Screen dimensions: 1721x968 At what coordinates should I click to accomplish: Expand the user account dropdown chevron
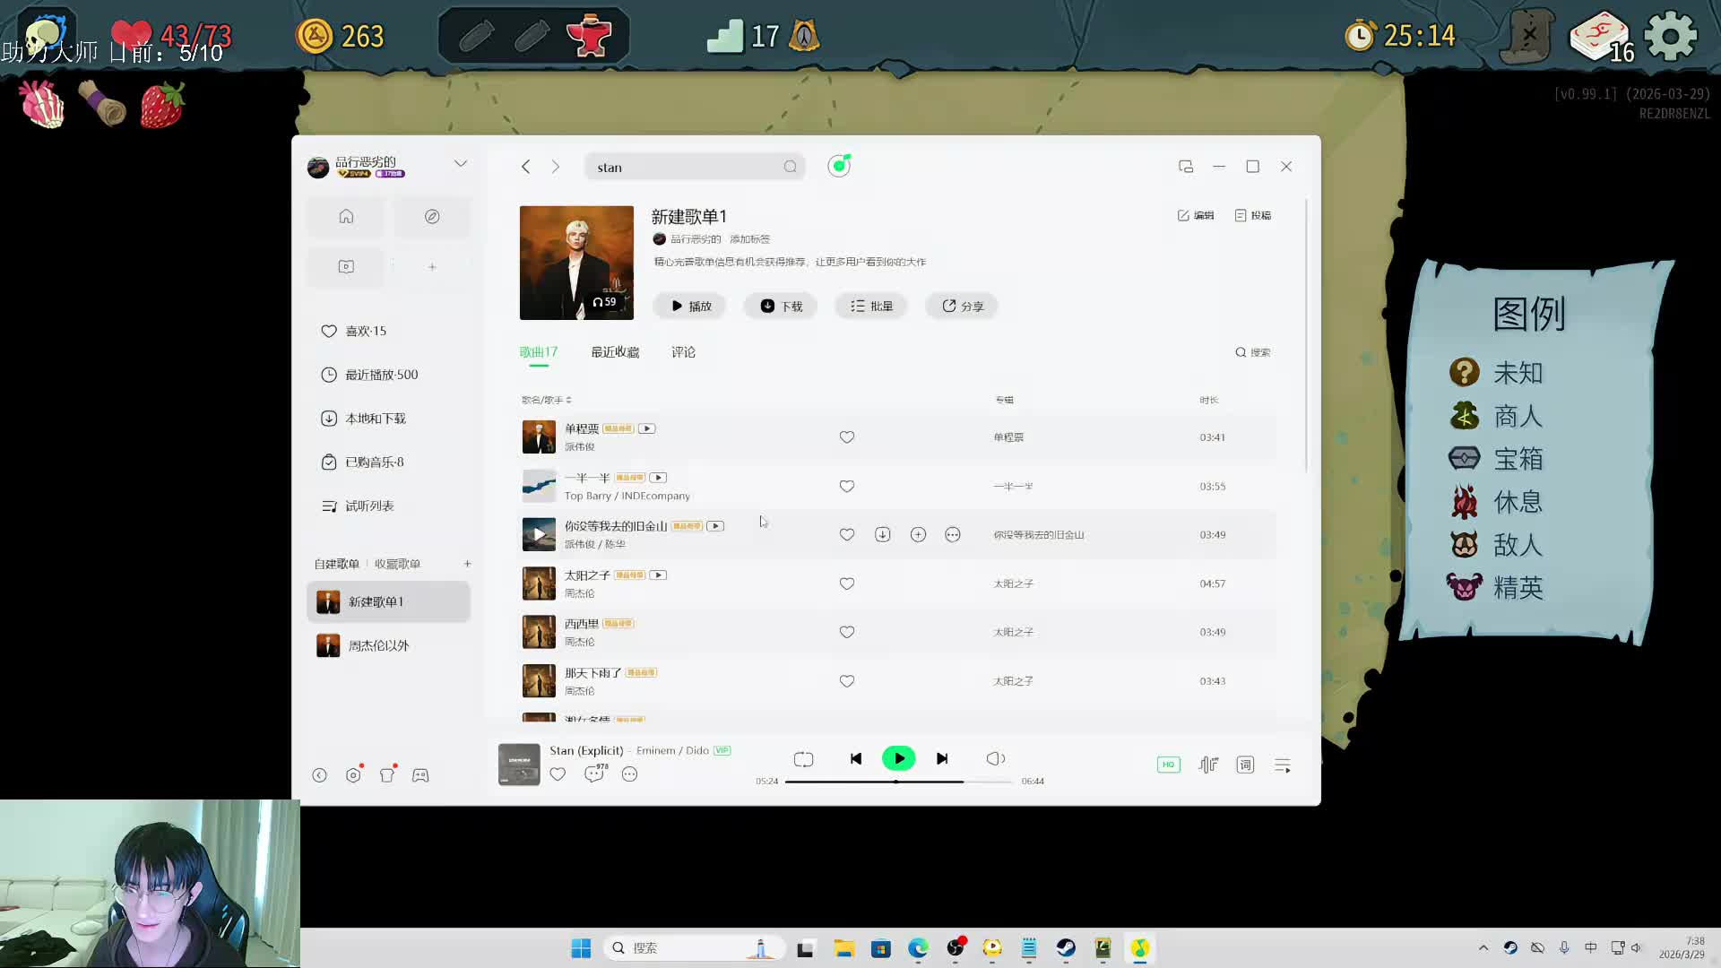[461, 163]
